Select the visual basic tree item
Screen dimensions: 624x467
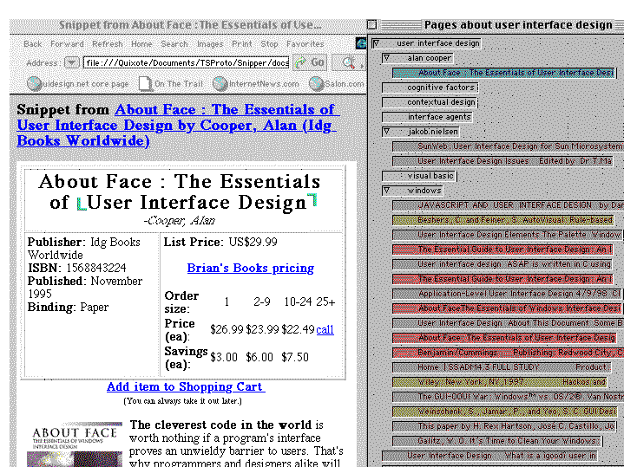point(419,176)
